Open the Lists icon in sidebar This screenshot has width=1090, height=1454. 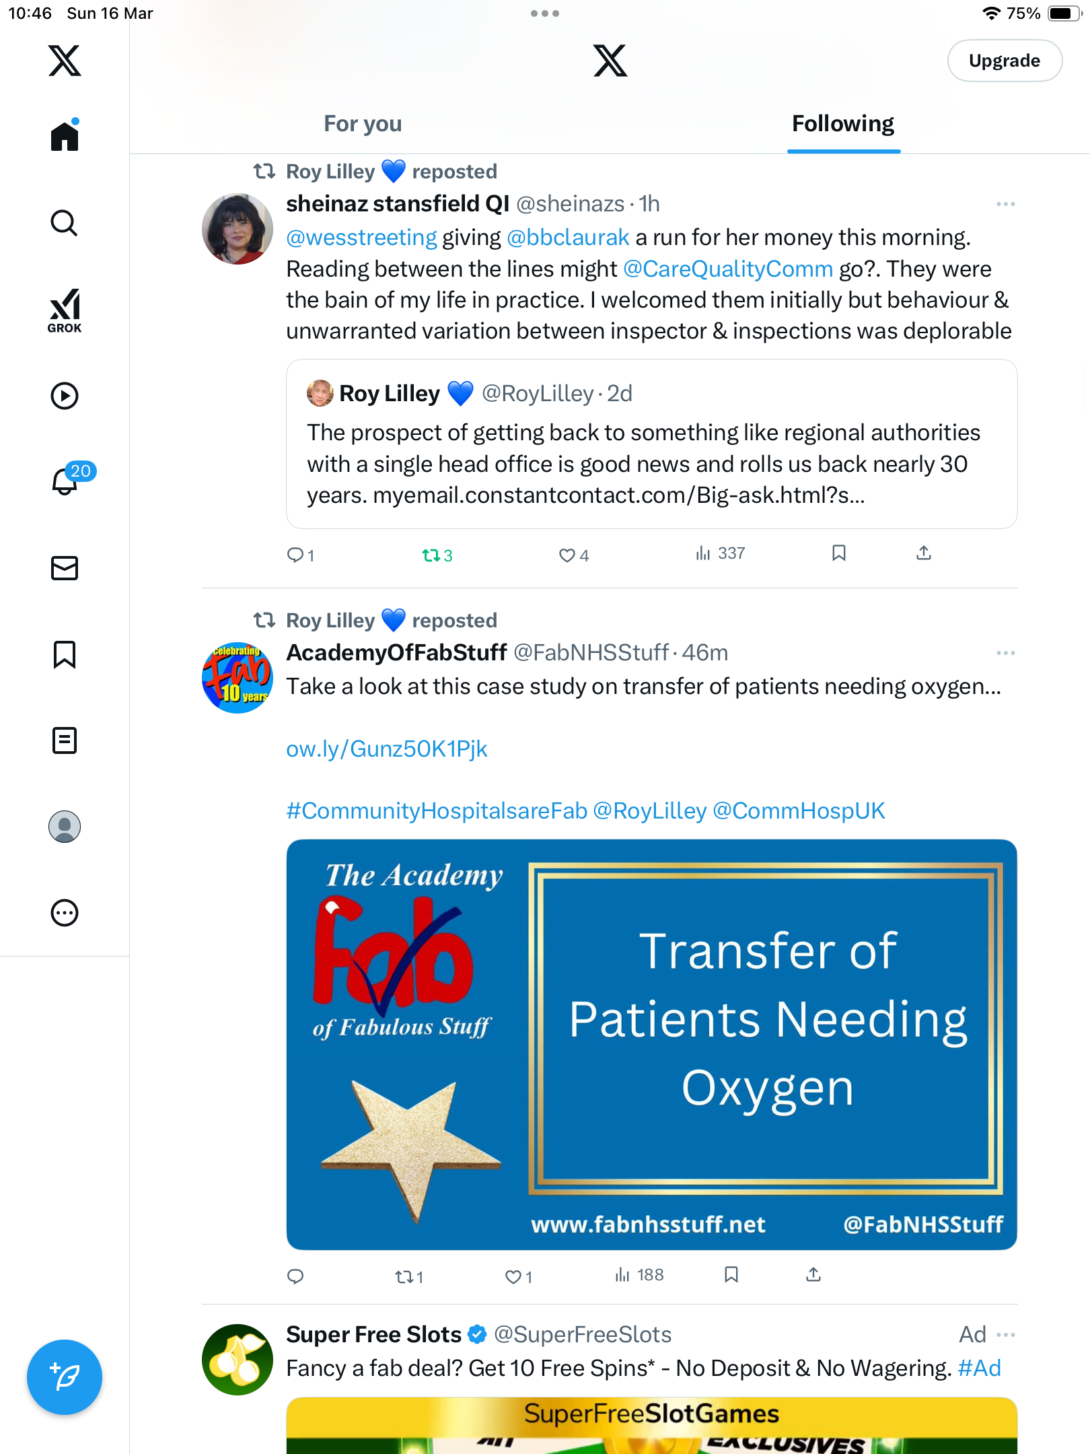(65, 740)
